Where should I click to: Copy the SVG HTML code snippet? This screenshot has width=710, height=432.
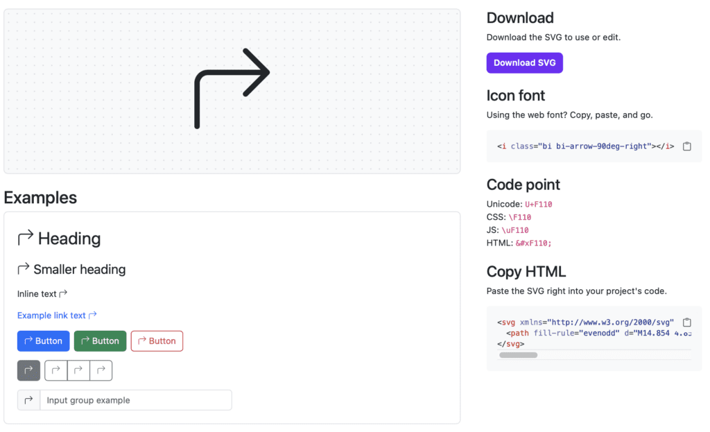click(687, 322)
